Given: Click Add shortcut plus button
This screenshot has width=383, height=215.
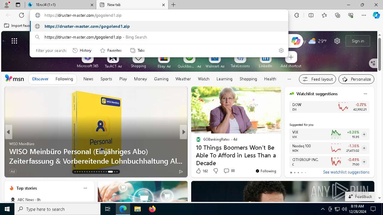Looking at the screenshot, I should coord(291,57).
